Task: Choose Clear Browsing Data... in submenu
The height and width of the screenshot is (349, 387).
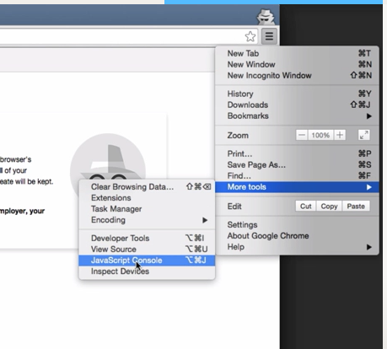Action: tap(147, 187)
